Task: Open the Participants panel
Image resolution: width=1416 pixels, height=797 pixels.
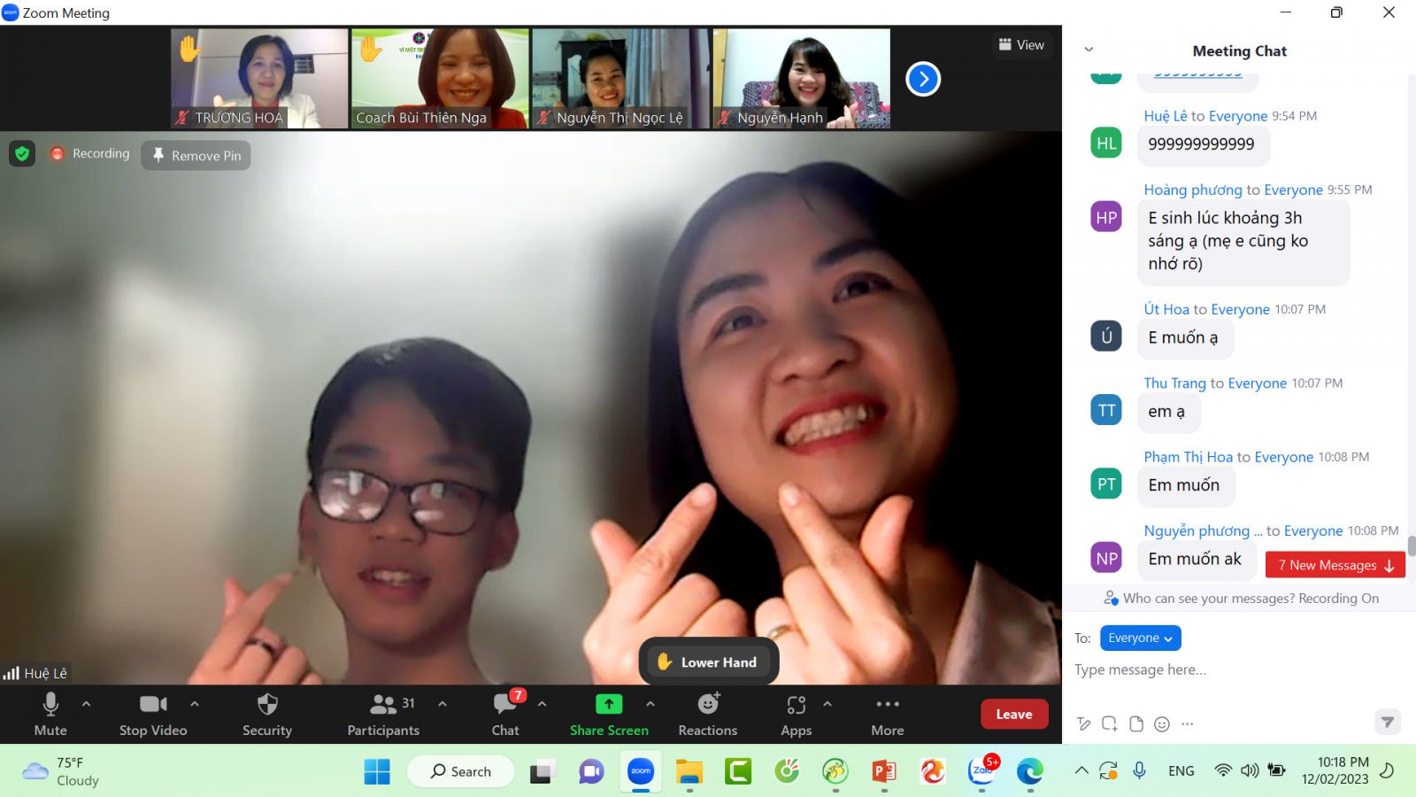Action: coord(383,705)
